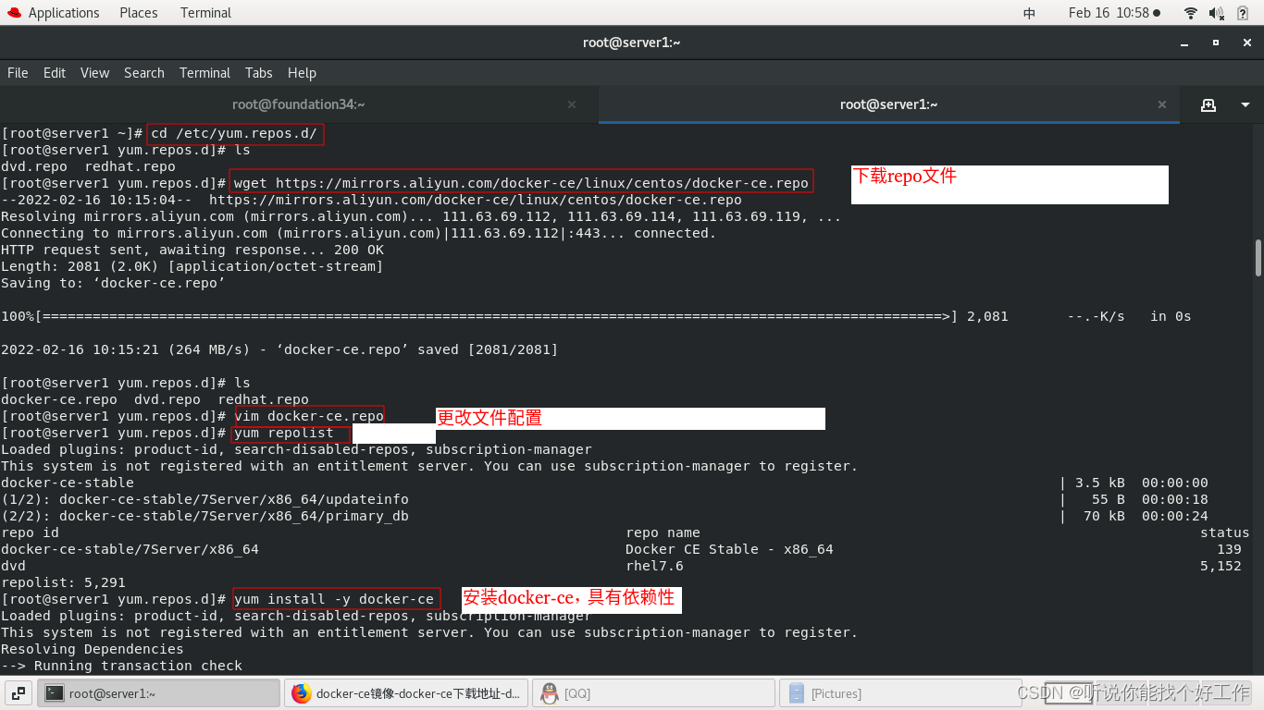
Task: Click the Wi-Fi network icon
Action: pos(1191,13)
